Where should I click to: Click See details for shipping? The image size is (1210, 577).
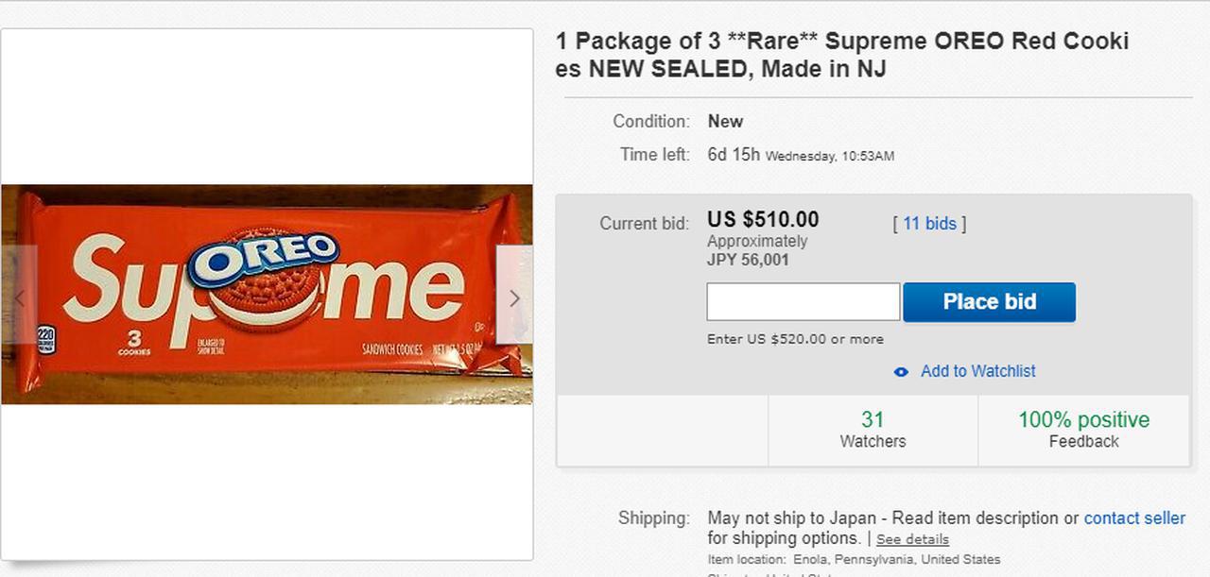912,539
